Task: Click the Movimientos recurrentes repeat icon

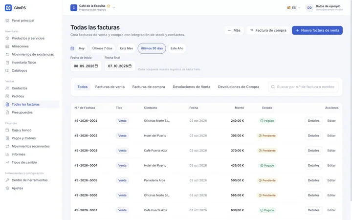Action: point(7,146)
